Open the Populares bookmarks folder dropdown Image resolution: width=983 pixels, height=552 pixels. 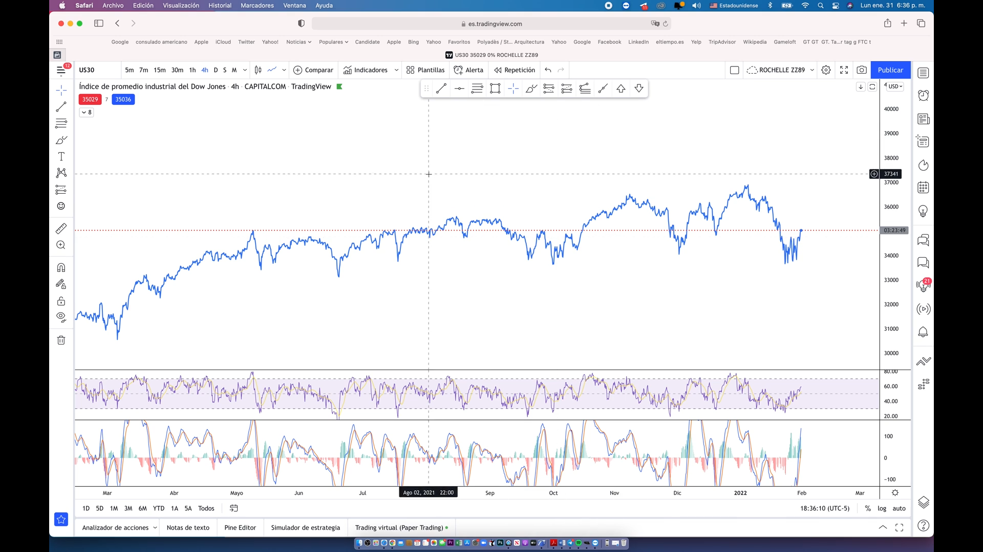click(333, 42)
